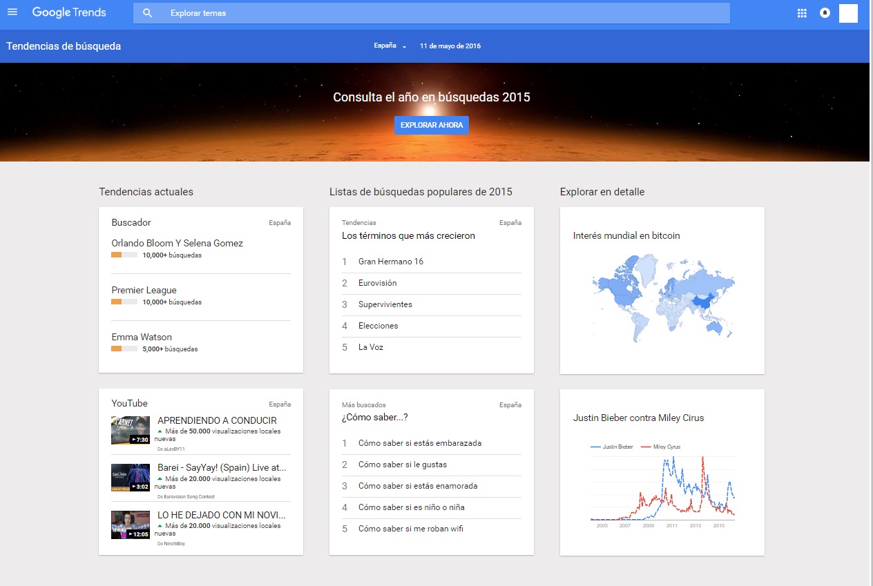Click the search magnifier icon
The height and width of the screenshot is (586, 873).
147,13
